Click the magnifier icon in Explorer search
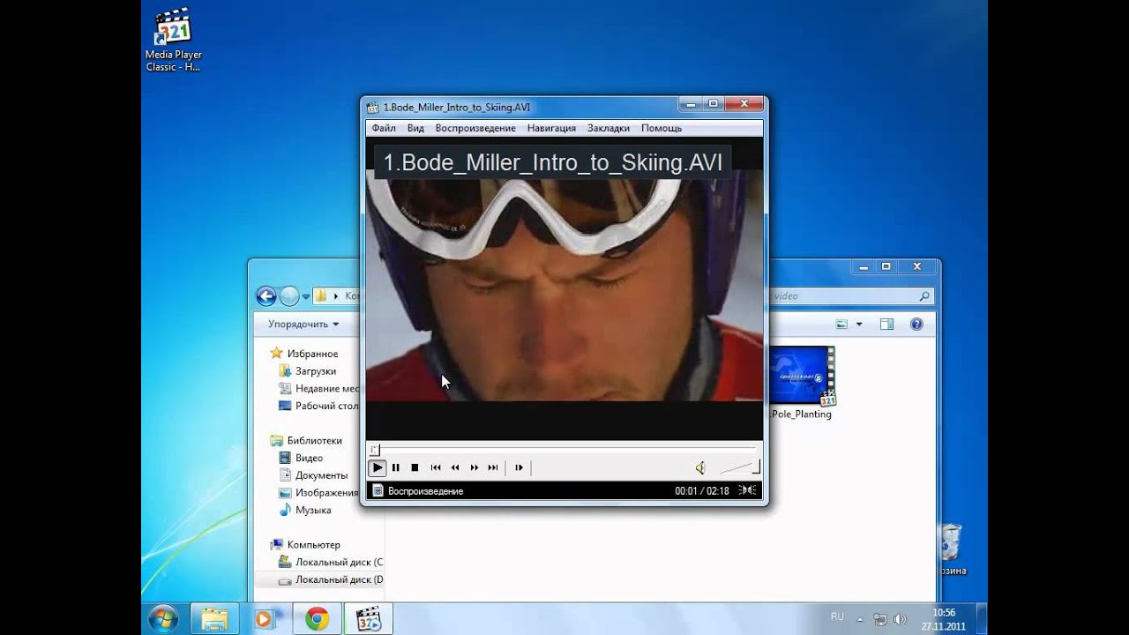This screenshot has height=635, width=1129. (923, 296)
